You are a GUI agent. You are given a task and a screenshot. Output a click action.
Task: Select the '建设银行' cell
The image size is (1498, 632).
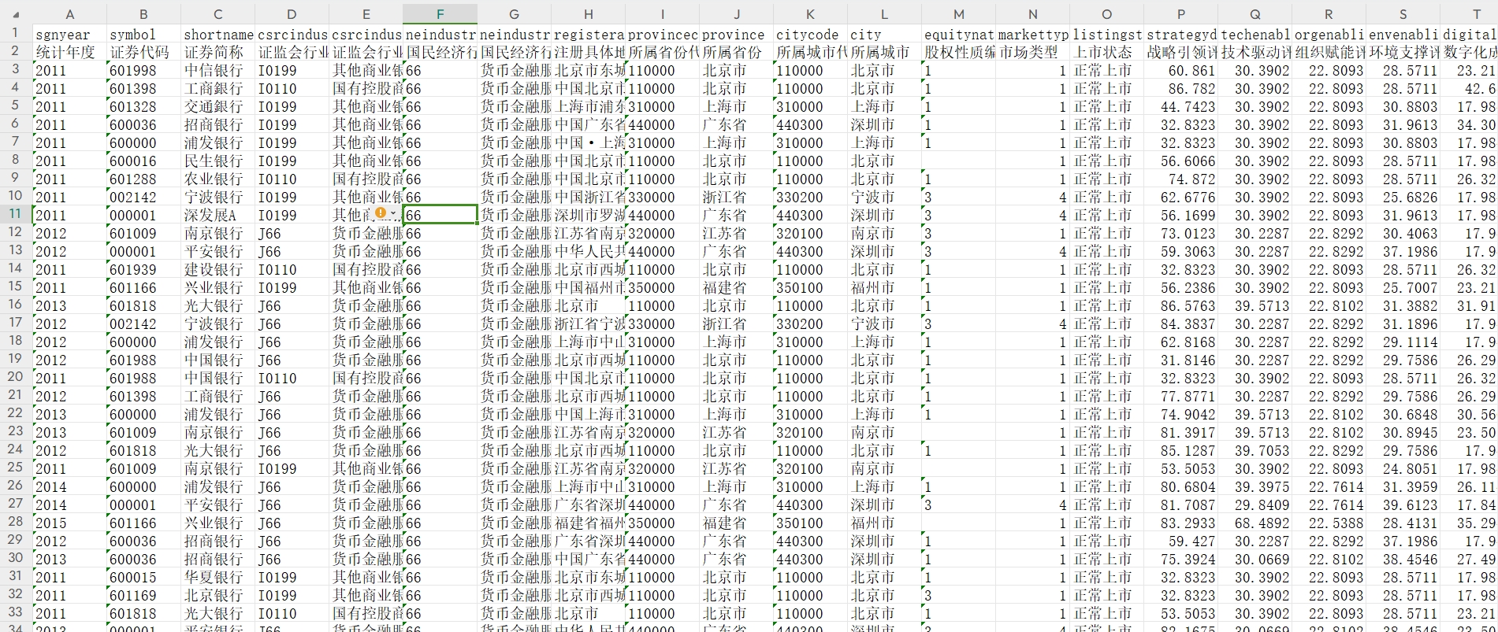coord(217,269)
